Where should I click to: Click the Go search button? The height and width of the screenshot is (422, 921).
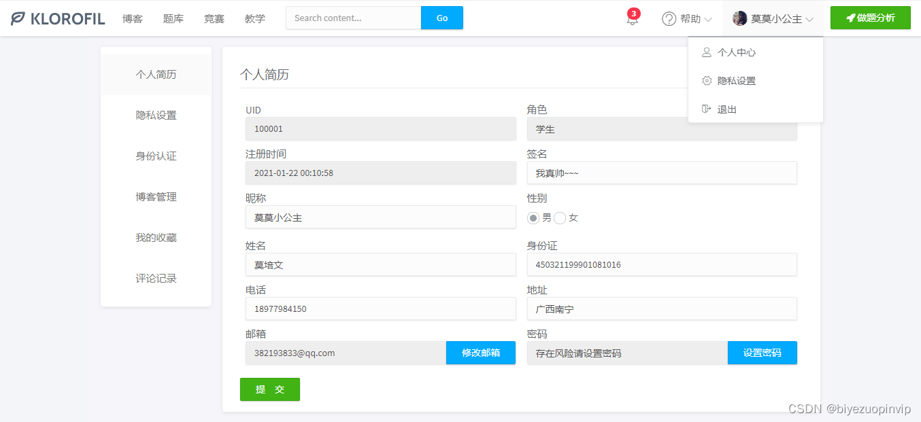pyautogui.click(x=442, y=18)
